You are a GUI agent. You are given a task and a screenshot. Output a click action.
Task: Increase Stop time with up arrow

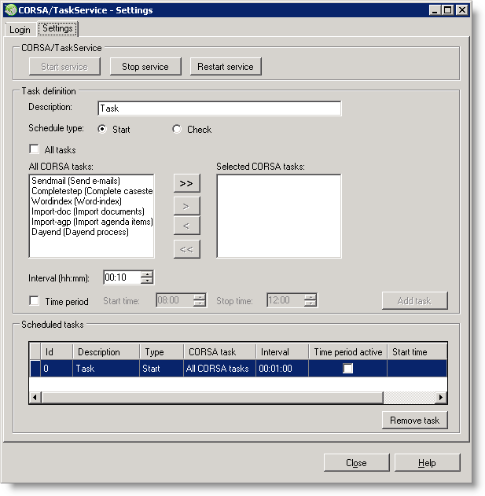310,296
